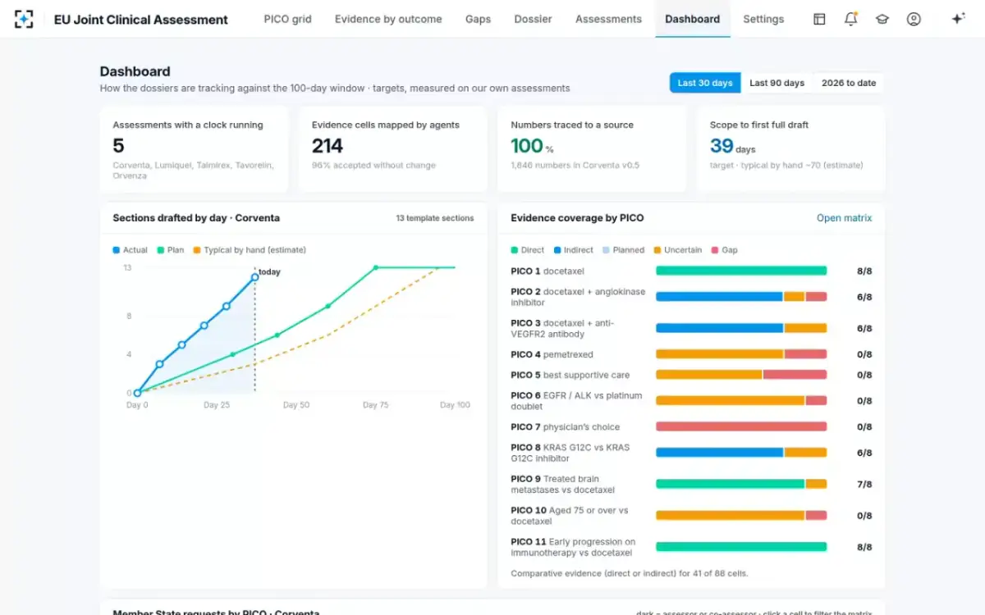
Task: Click the PICO 1 docetaxel coverage bar
Action: coord(741,271)
